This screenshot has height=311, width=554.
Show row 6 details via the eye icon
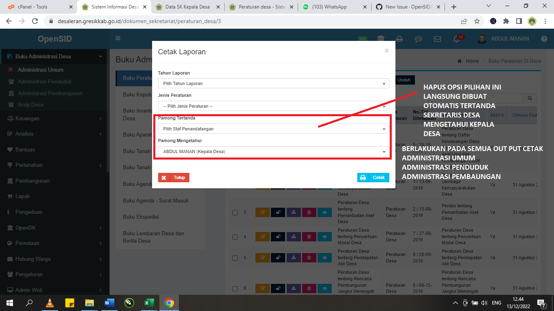[x=324, y=288]
